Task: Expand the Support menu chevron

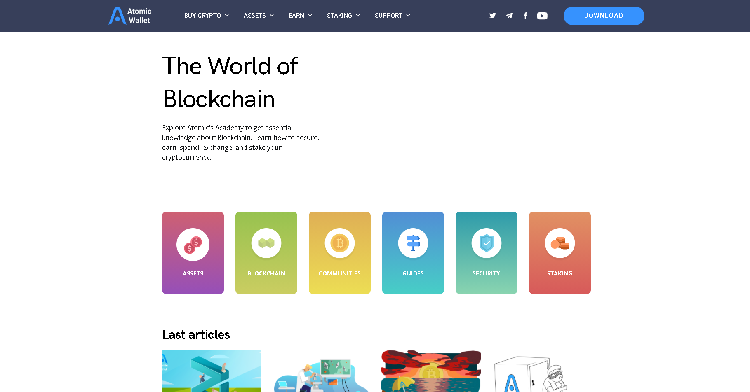Action: (408, 16)
